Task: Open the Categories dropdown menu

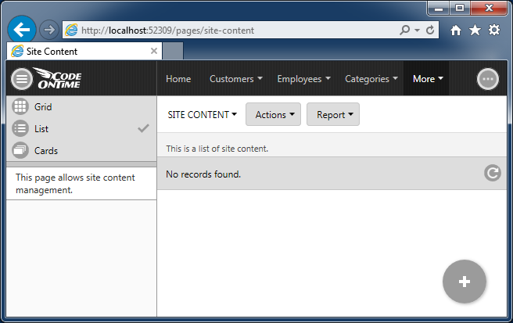Action: click(x=371, y=79)
